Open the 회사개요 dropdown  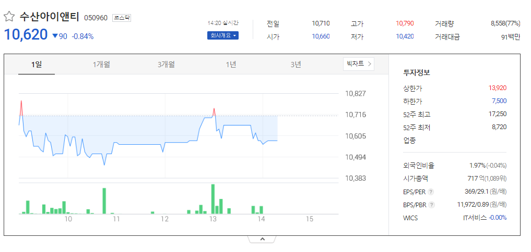tap(223, 35)
